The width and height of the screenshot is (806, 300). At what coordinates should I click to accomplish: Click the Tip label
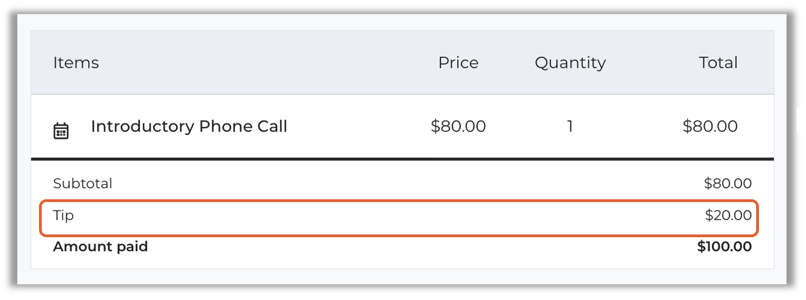pos(63,216)
